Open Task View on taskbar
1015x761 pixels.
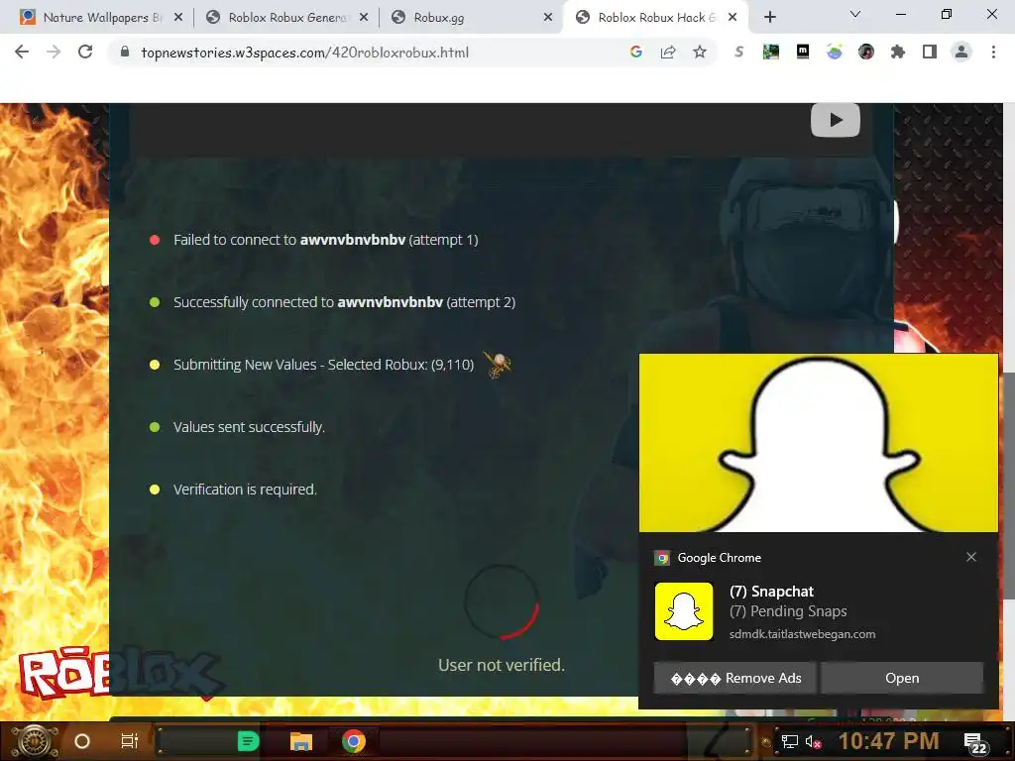point(130,741)
